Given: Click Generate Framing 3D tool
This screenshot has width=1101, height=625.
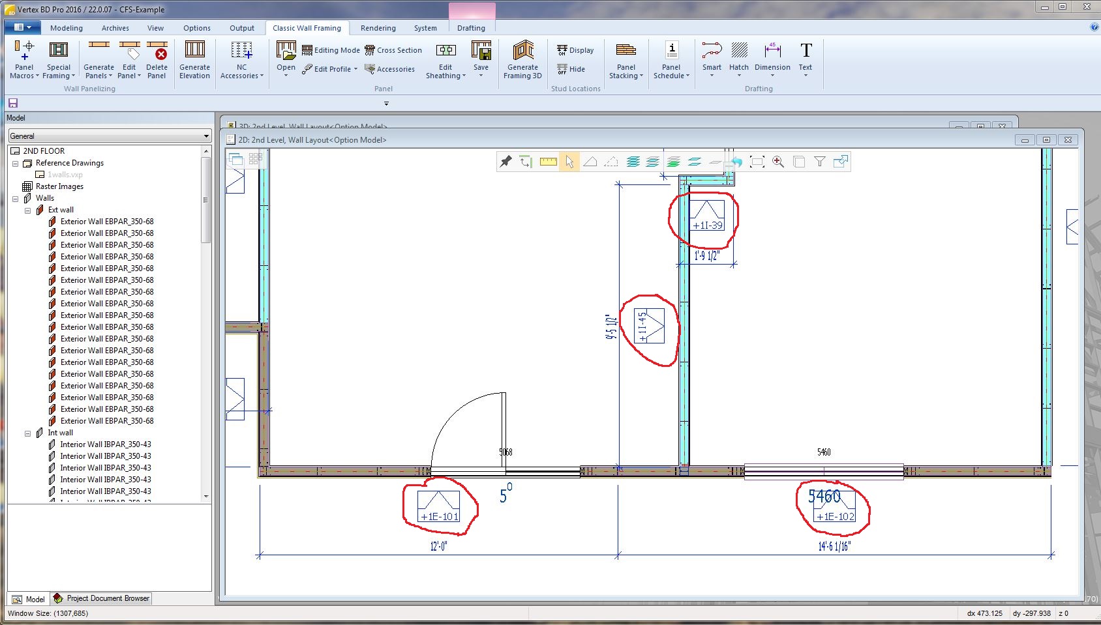Looking at the screenshot, I should (522, 60).
